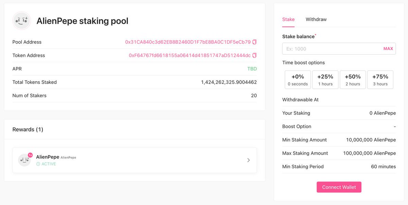
Task: Click the ACTIVE status label
Action: coord(49,164)
